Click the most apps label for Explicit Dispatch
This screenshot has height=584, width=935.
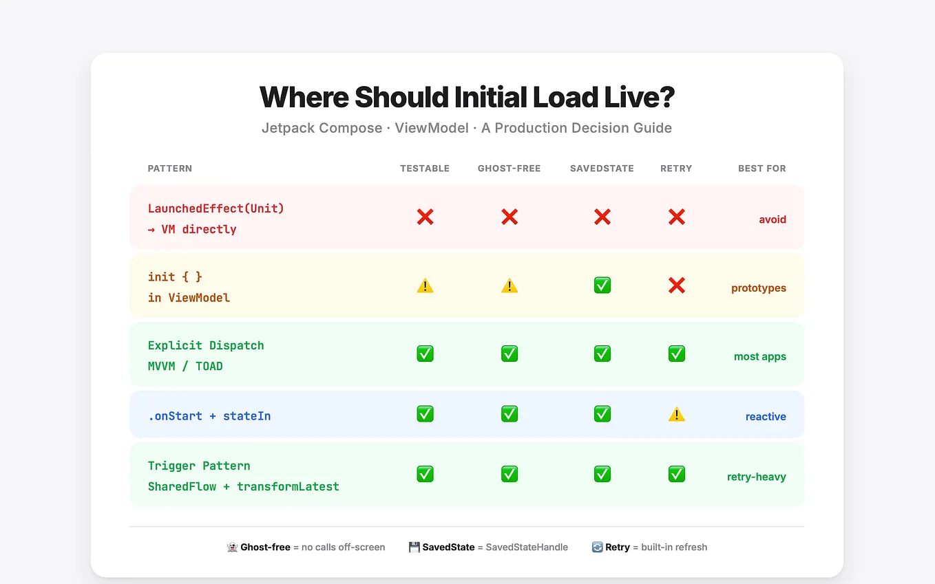760,356
